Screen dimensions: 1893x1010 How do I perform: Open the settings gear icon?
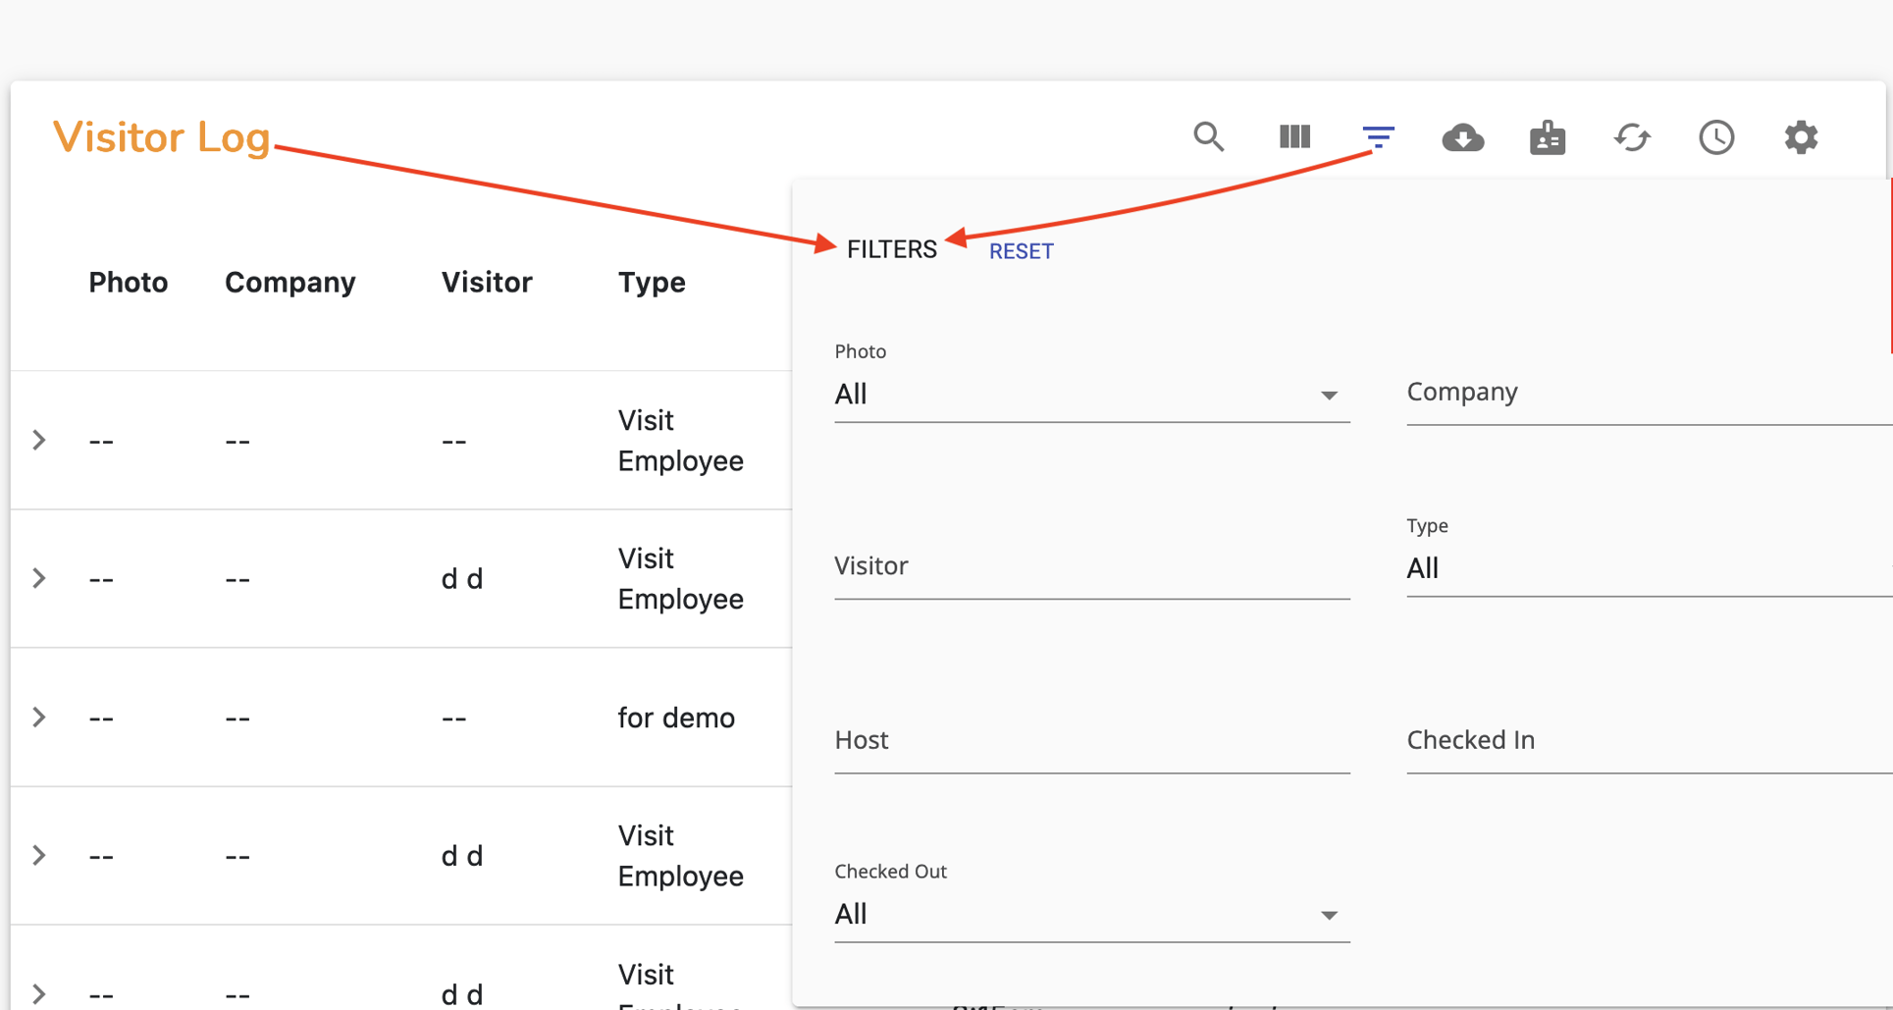1802,137
